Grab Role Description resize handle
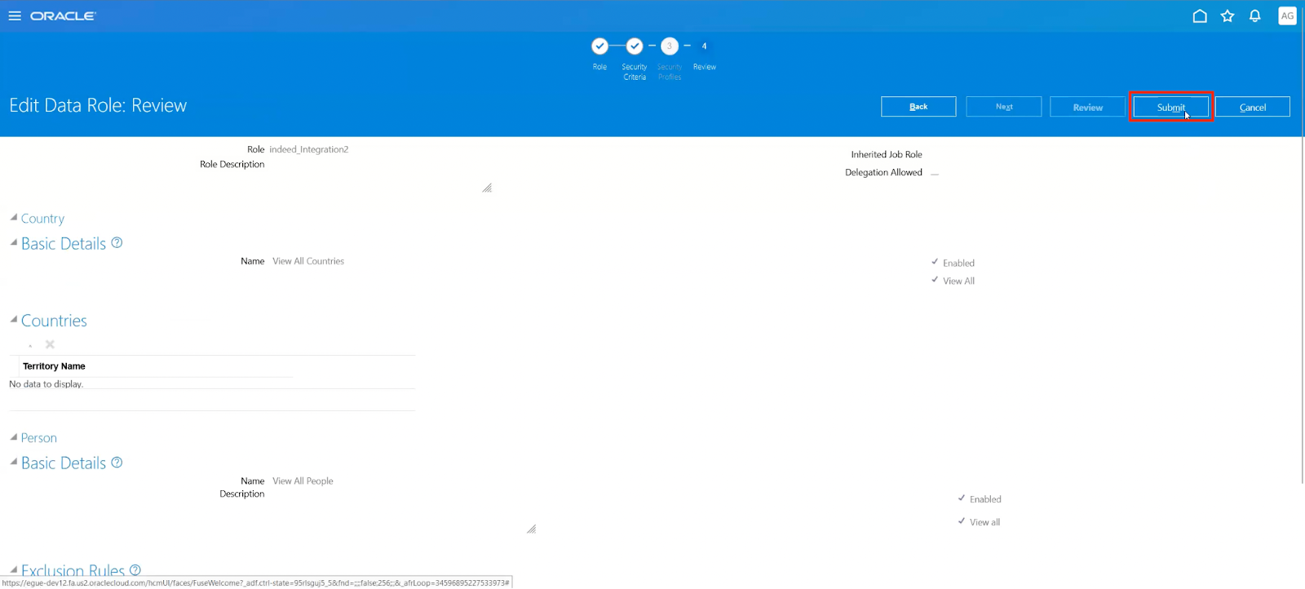 [x=487, y=188]
